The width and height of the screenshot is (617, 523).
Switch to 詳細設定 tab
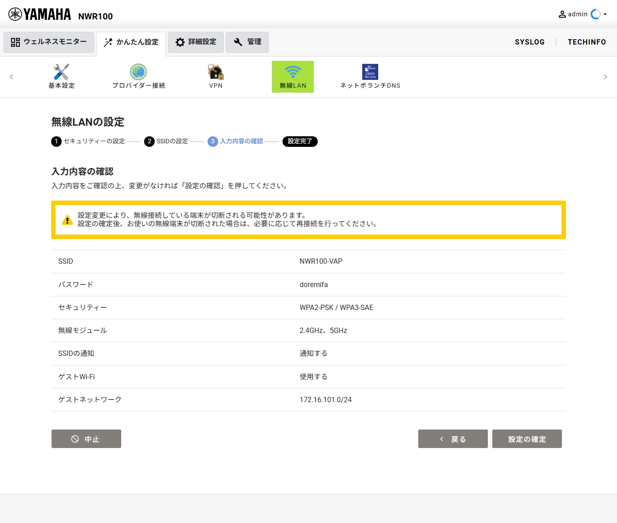click(x=196, y=42)
